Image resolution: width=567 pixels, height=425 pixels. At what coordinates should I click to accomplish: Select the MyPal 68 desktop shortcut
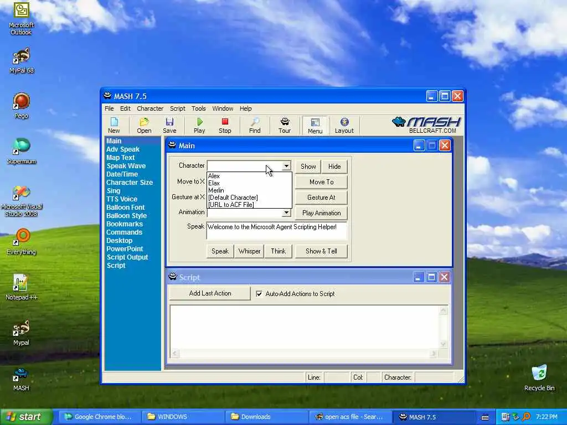pos(21,61)
